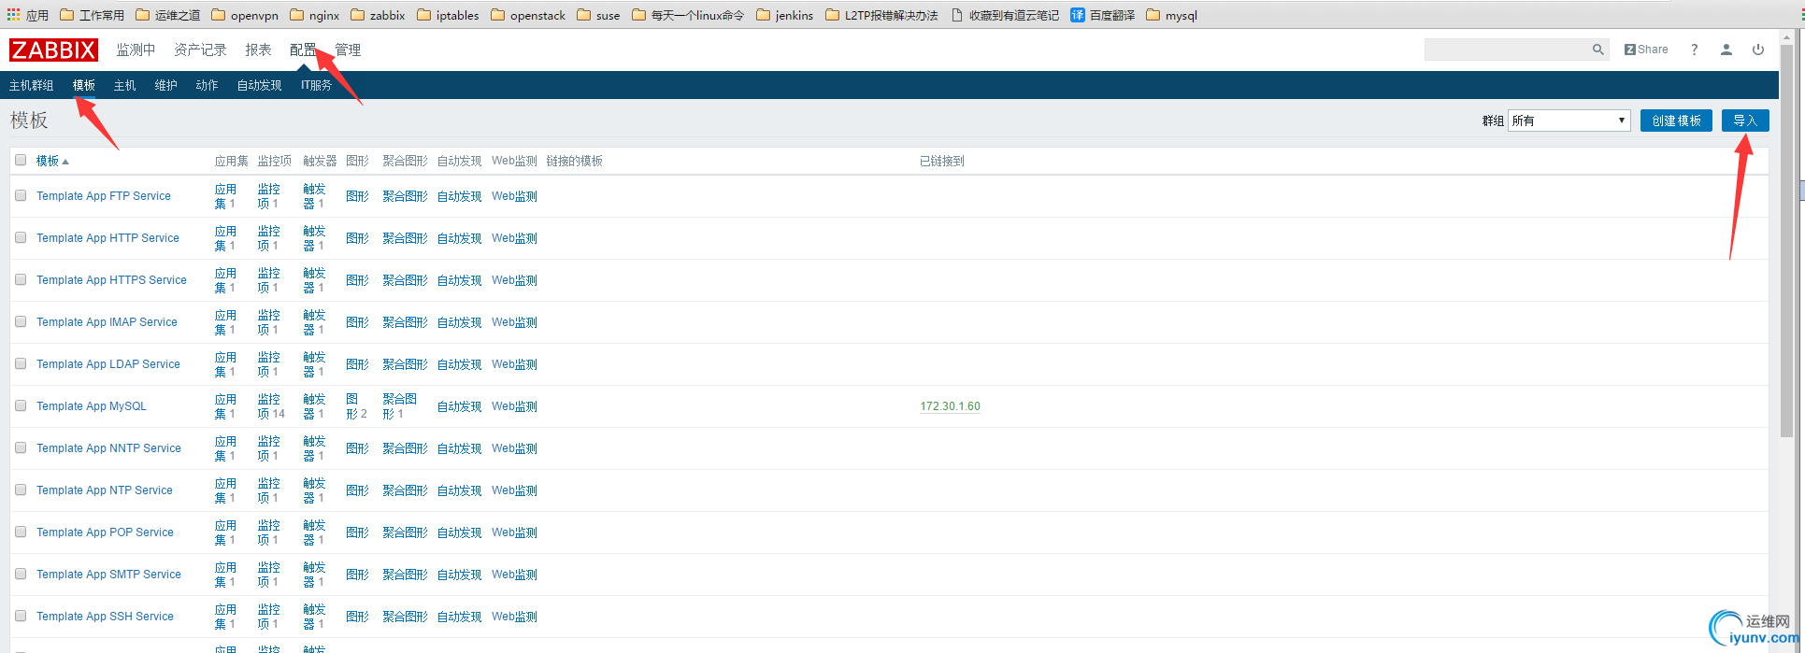Switch to the 动作 submenu tab
The width and height of the screenshot is (1805, 653).
point(207,85)
